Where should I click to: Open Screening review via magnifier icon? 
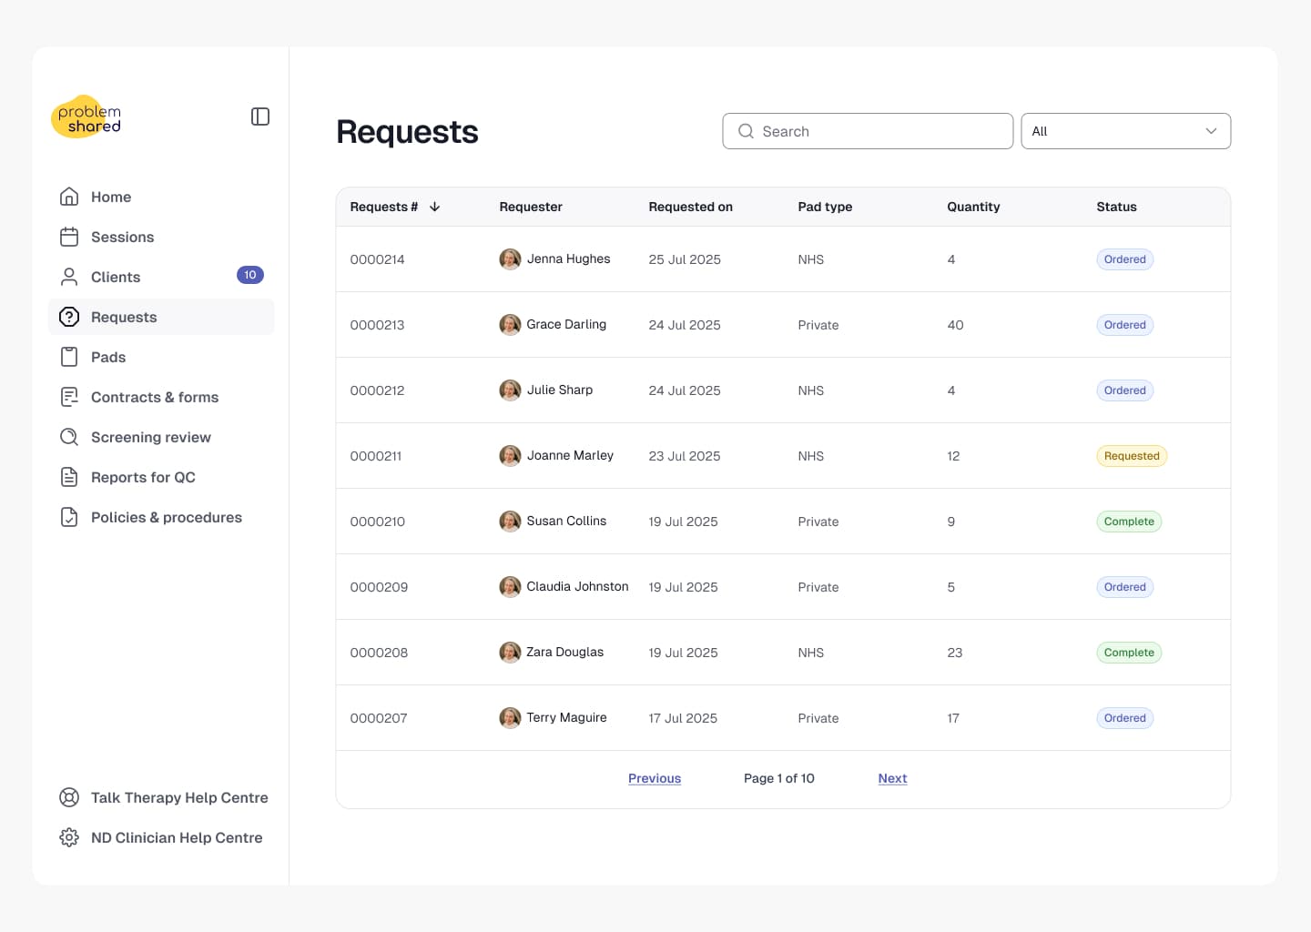click(x=69, y=437)
